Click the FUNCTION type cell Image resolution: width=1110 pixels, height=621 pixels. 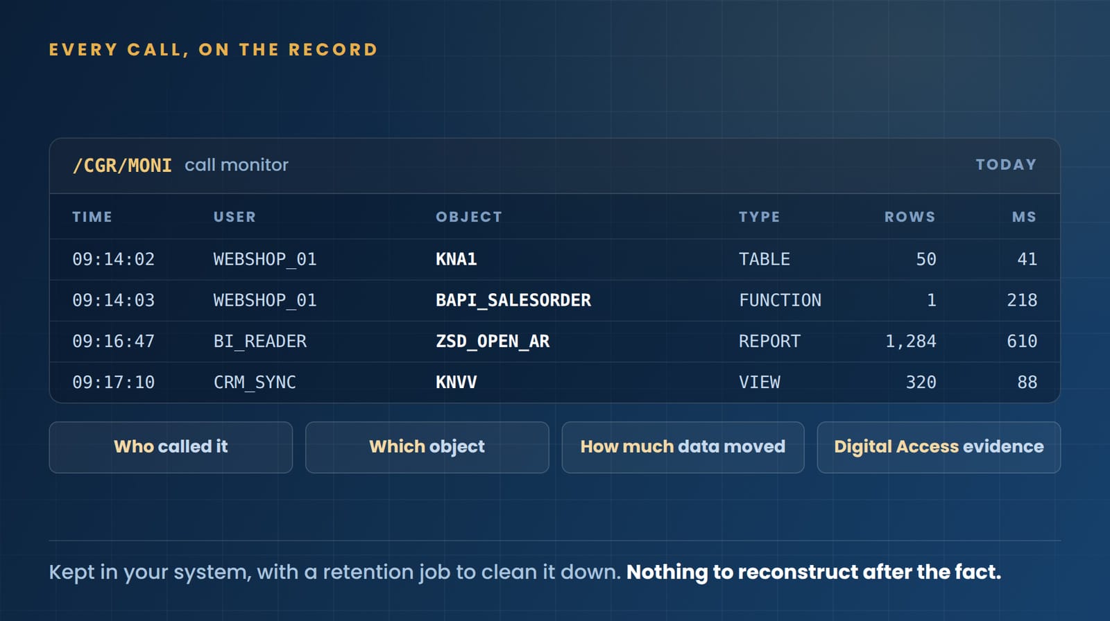780,300
